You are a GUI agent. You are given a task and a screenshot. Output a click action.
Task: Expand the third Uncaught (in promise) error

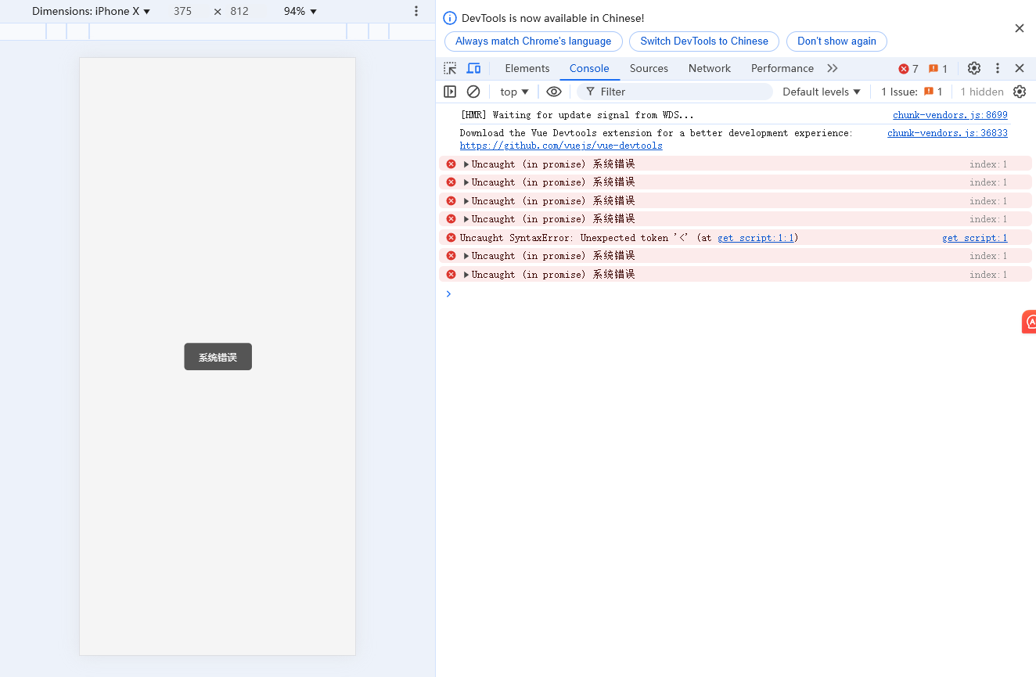(466, 201)
